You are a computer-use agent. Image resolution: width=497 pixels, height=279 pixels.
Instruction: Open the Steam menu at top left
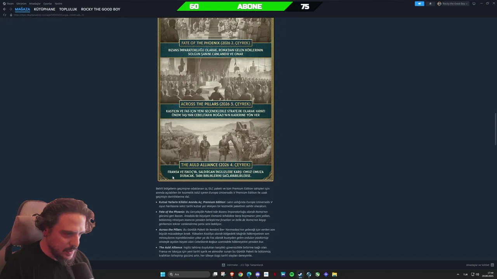(8, 3)
